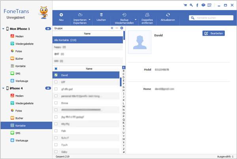Open Importieren Exportieren dropdown arrow

89,19
